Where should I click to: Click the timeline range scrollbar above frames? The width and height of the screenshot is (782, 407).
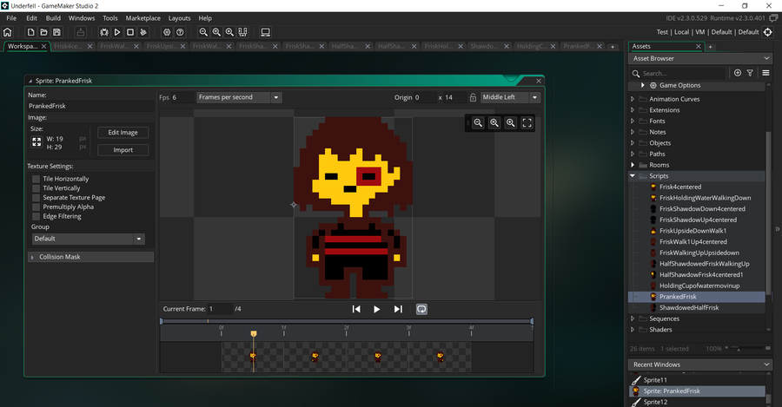[347, 321]
